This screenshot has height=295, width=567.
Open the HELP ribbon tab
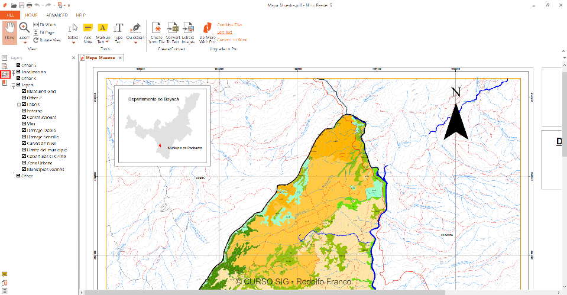[x=80, y=14]
